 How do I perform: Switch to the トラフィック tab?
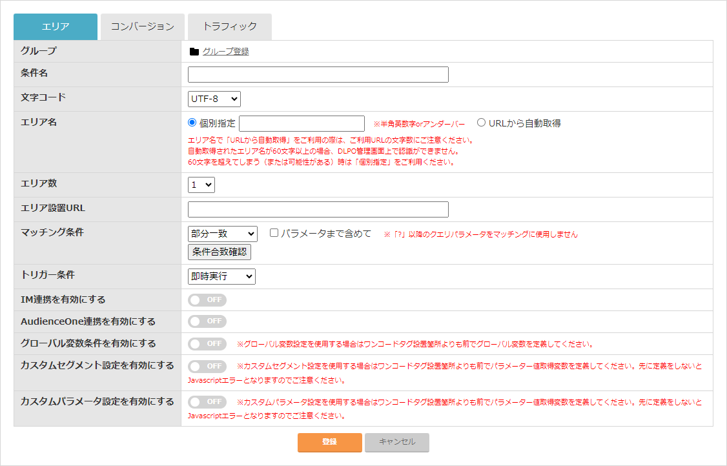coord(229,26)
